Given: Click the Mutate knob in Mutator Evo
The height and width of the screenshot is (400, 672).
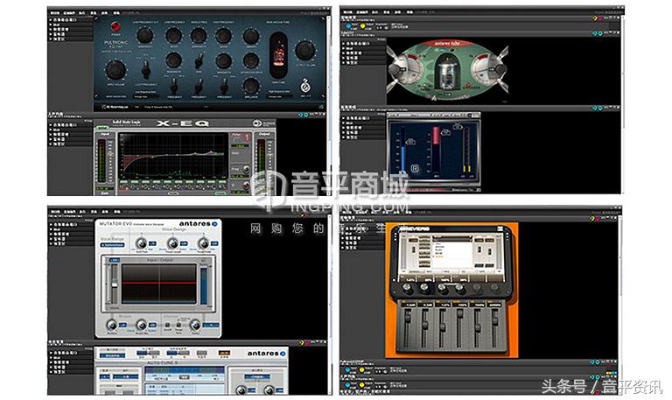Looking at the screenshot, I should [x=111, y=325].
